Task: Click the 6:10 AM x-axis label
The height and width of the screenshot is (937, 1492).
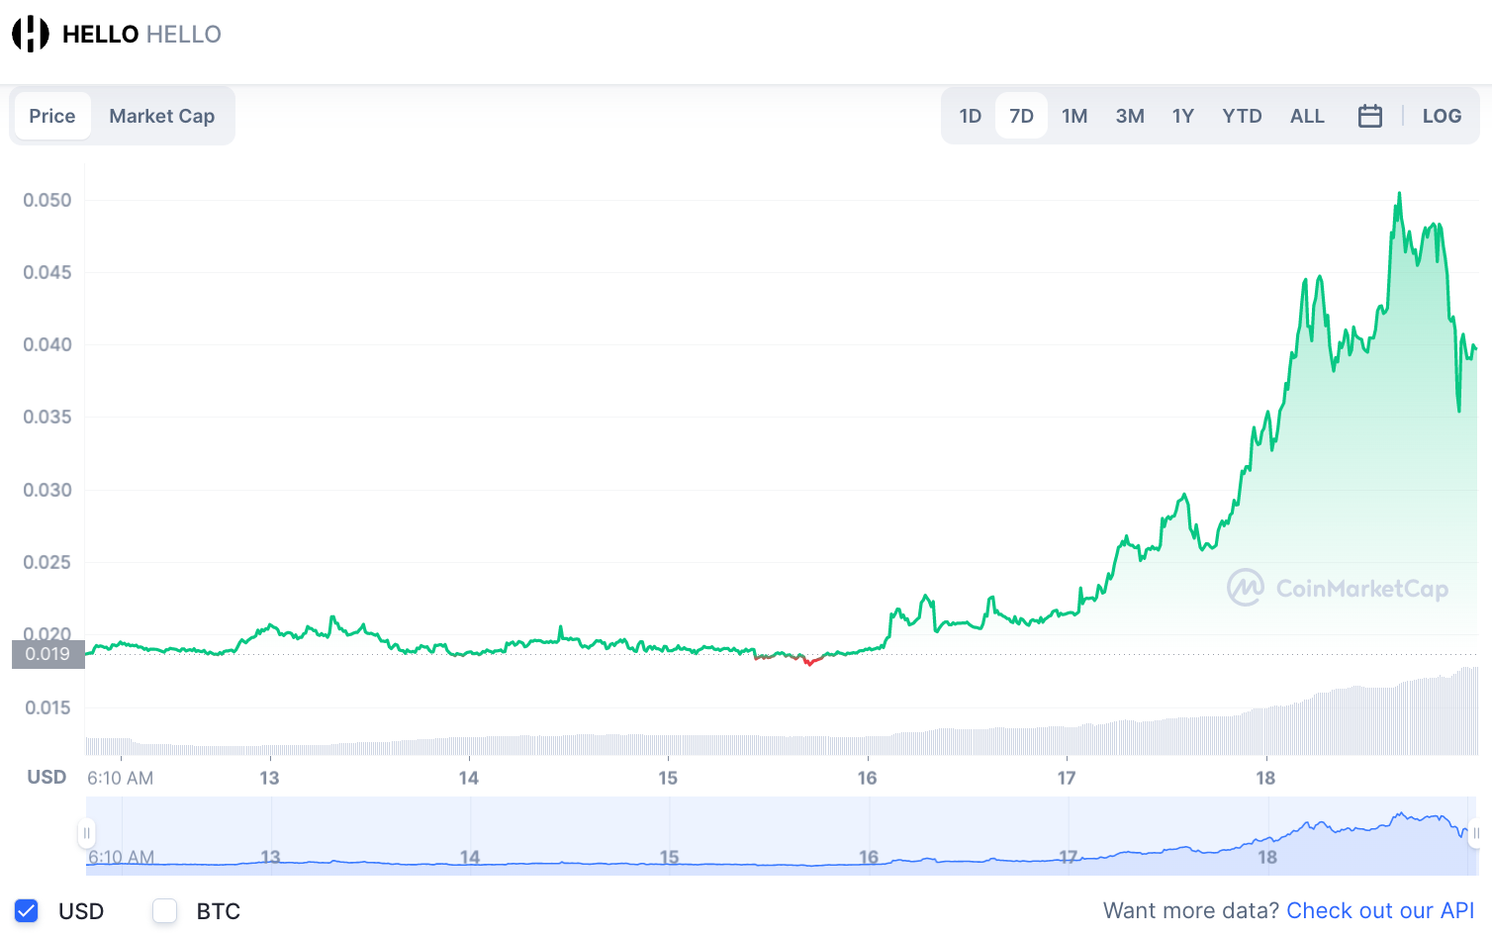Action: click(120, 778)
